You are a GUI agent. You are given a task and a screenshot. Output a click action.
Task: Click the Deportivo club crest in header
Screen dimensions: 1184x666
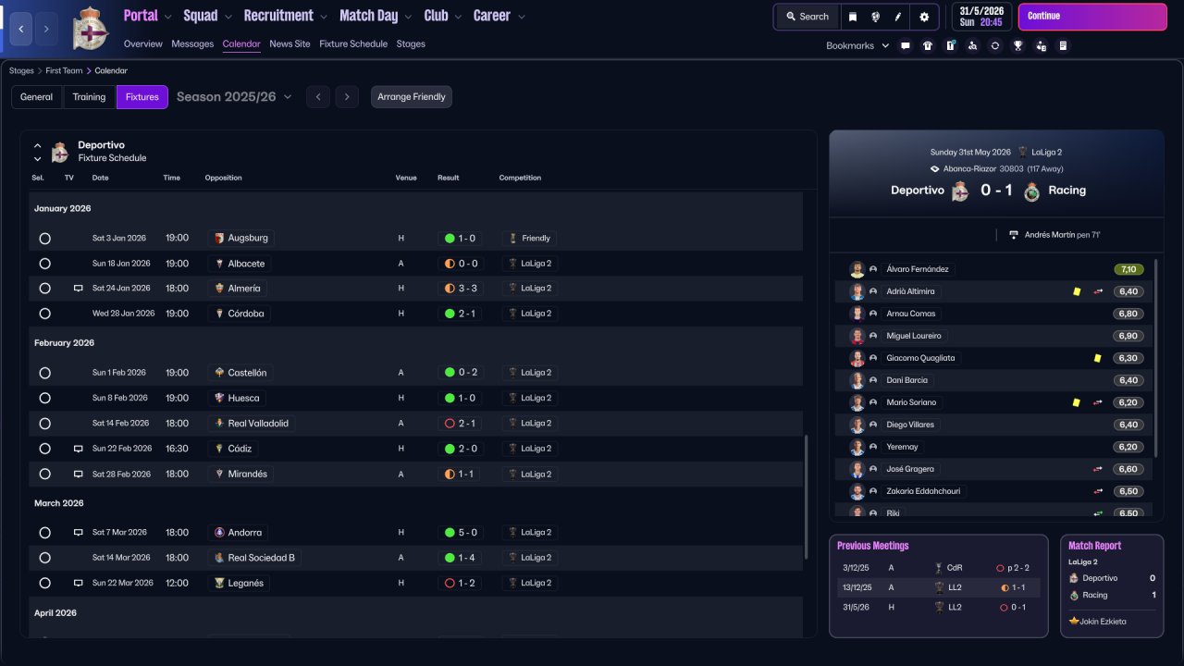(x=91, y=29)
